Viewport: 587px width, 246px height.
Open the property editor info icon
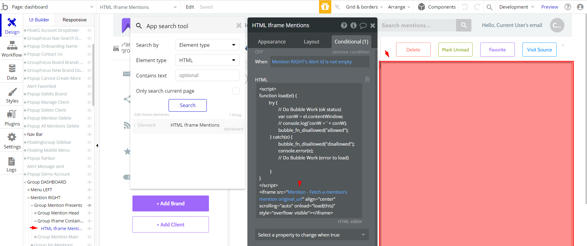(x=354, y=25)
